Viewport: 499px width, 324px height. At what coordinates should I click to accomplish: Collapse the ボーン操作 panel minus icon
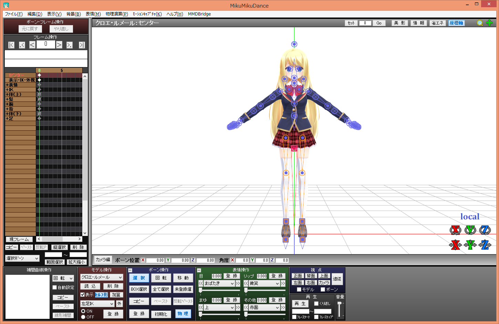pyautogui.click(x=130, y=270)
